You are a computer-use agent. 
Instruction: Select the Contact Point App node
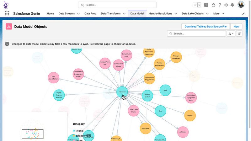pos(105,63)
